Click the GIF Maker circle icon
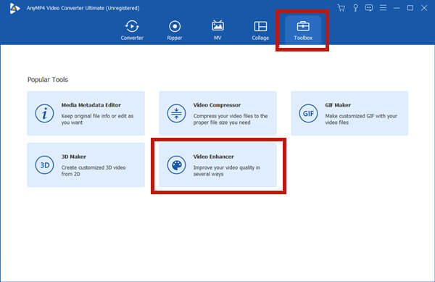 click(x=308, y=113)
